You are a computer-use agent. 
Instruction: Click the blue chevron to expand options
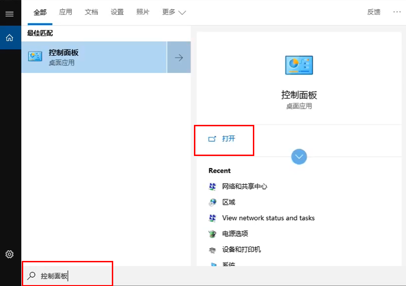coord(299,156)
